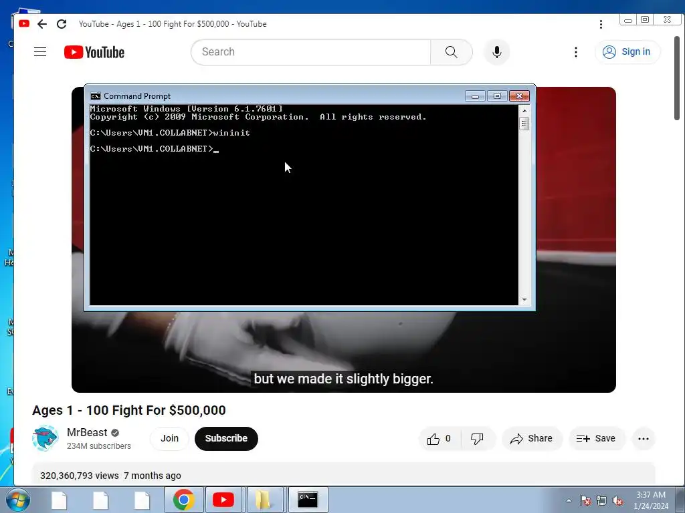685x513 pixels.
Task: Open MrBeast channel avatar
Action: coord(45,438)
